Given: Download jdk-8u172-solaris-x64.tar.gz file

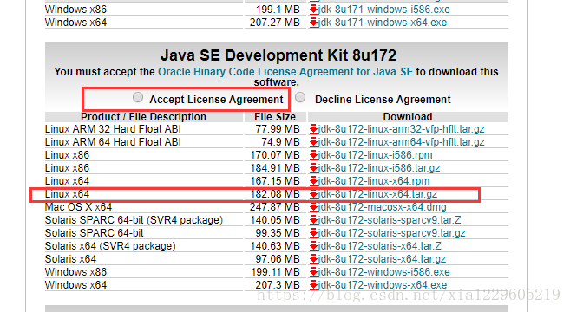Looking at the screenshot, I should pos(382,259).
